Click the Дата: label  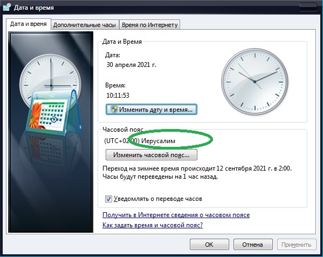(113, 55)
